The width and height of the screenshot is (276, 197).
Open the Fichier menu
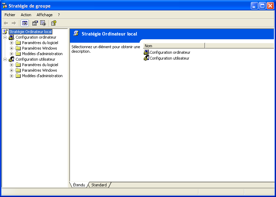(10, 15)
